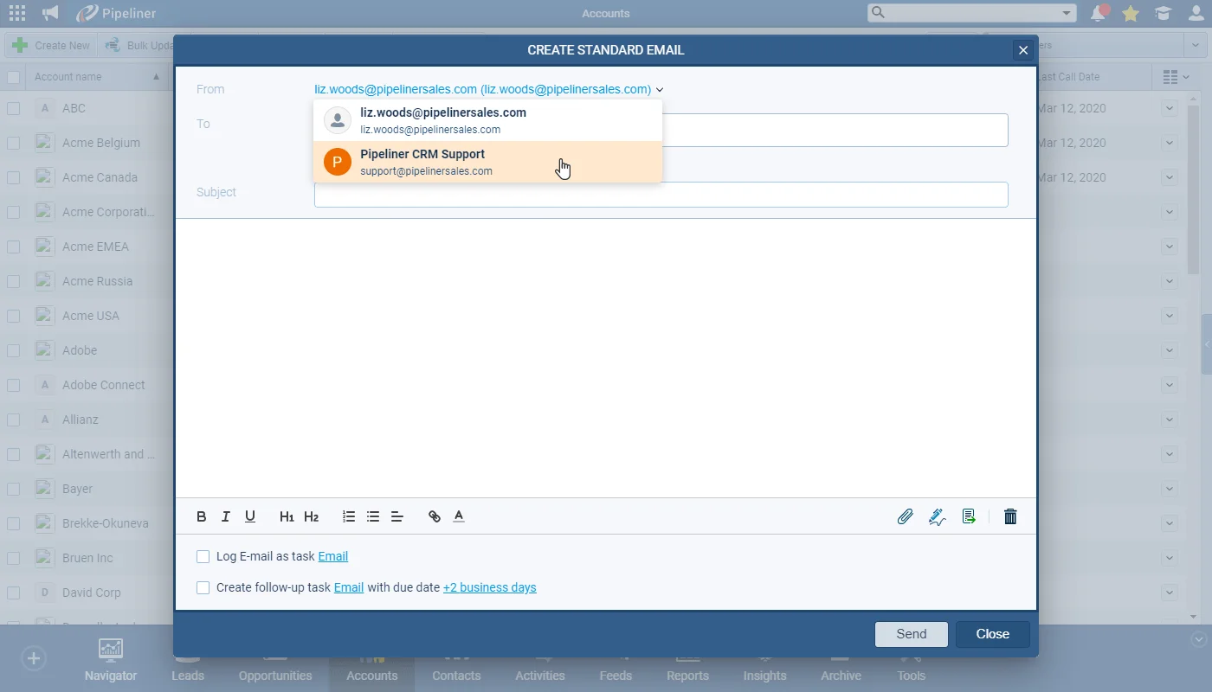This screenshot has height=692, width=1212.
Task: Click Create New on the Accounts toolbar
Action: [x=52, y=45]
